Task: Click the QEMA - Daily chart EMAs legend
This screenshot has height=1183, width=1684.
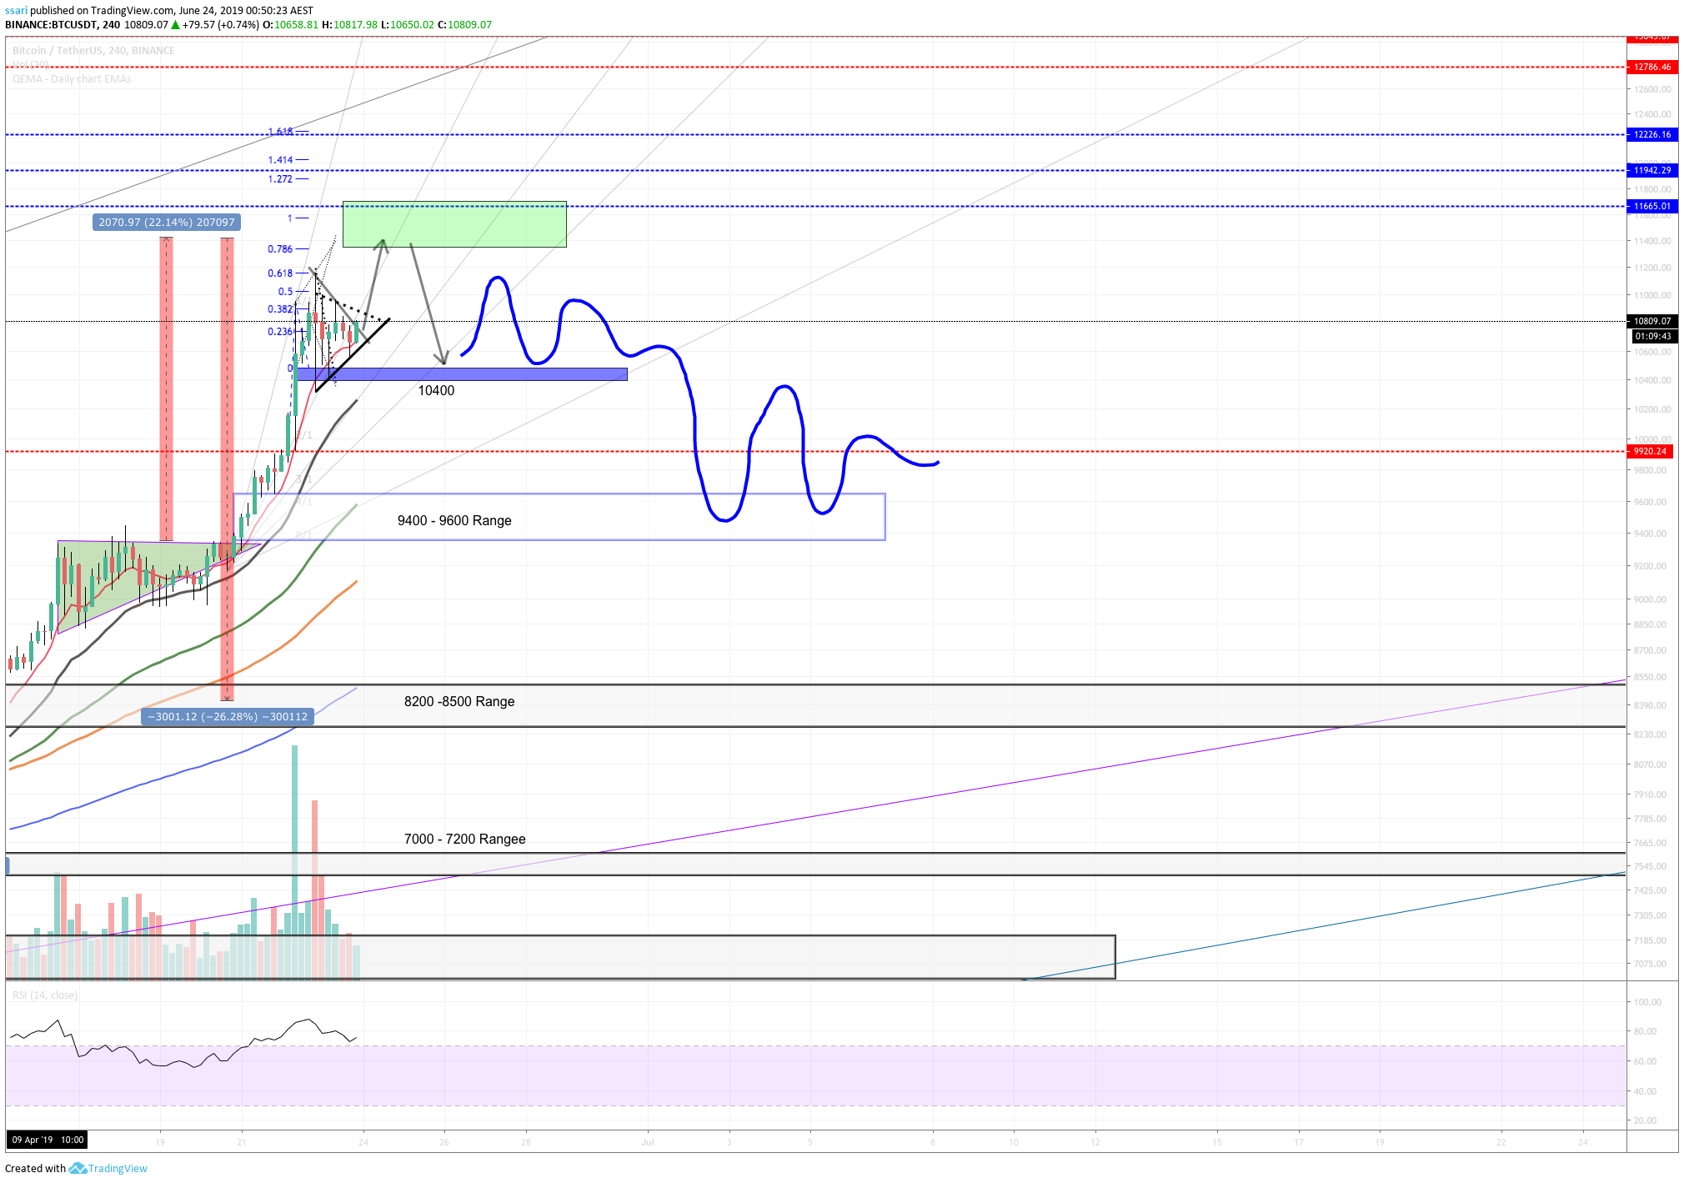Action: point(72,78)
